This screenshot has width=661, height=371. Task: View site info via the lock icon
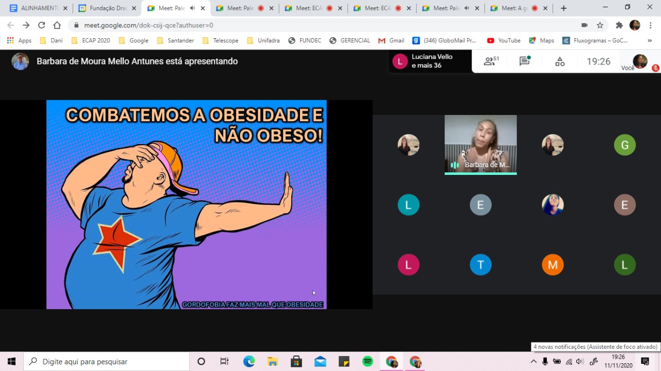pyautogui.click(x=76, y=25)
